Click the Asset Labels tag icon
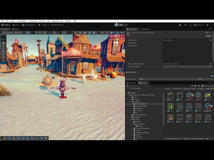 (x=212, y=76)
